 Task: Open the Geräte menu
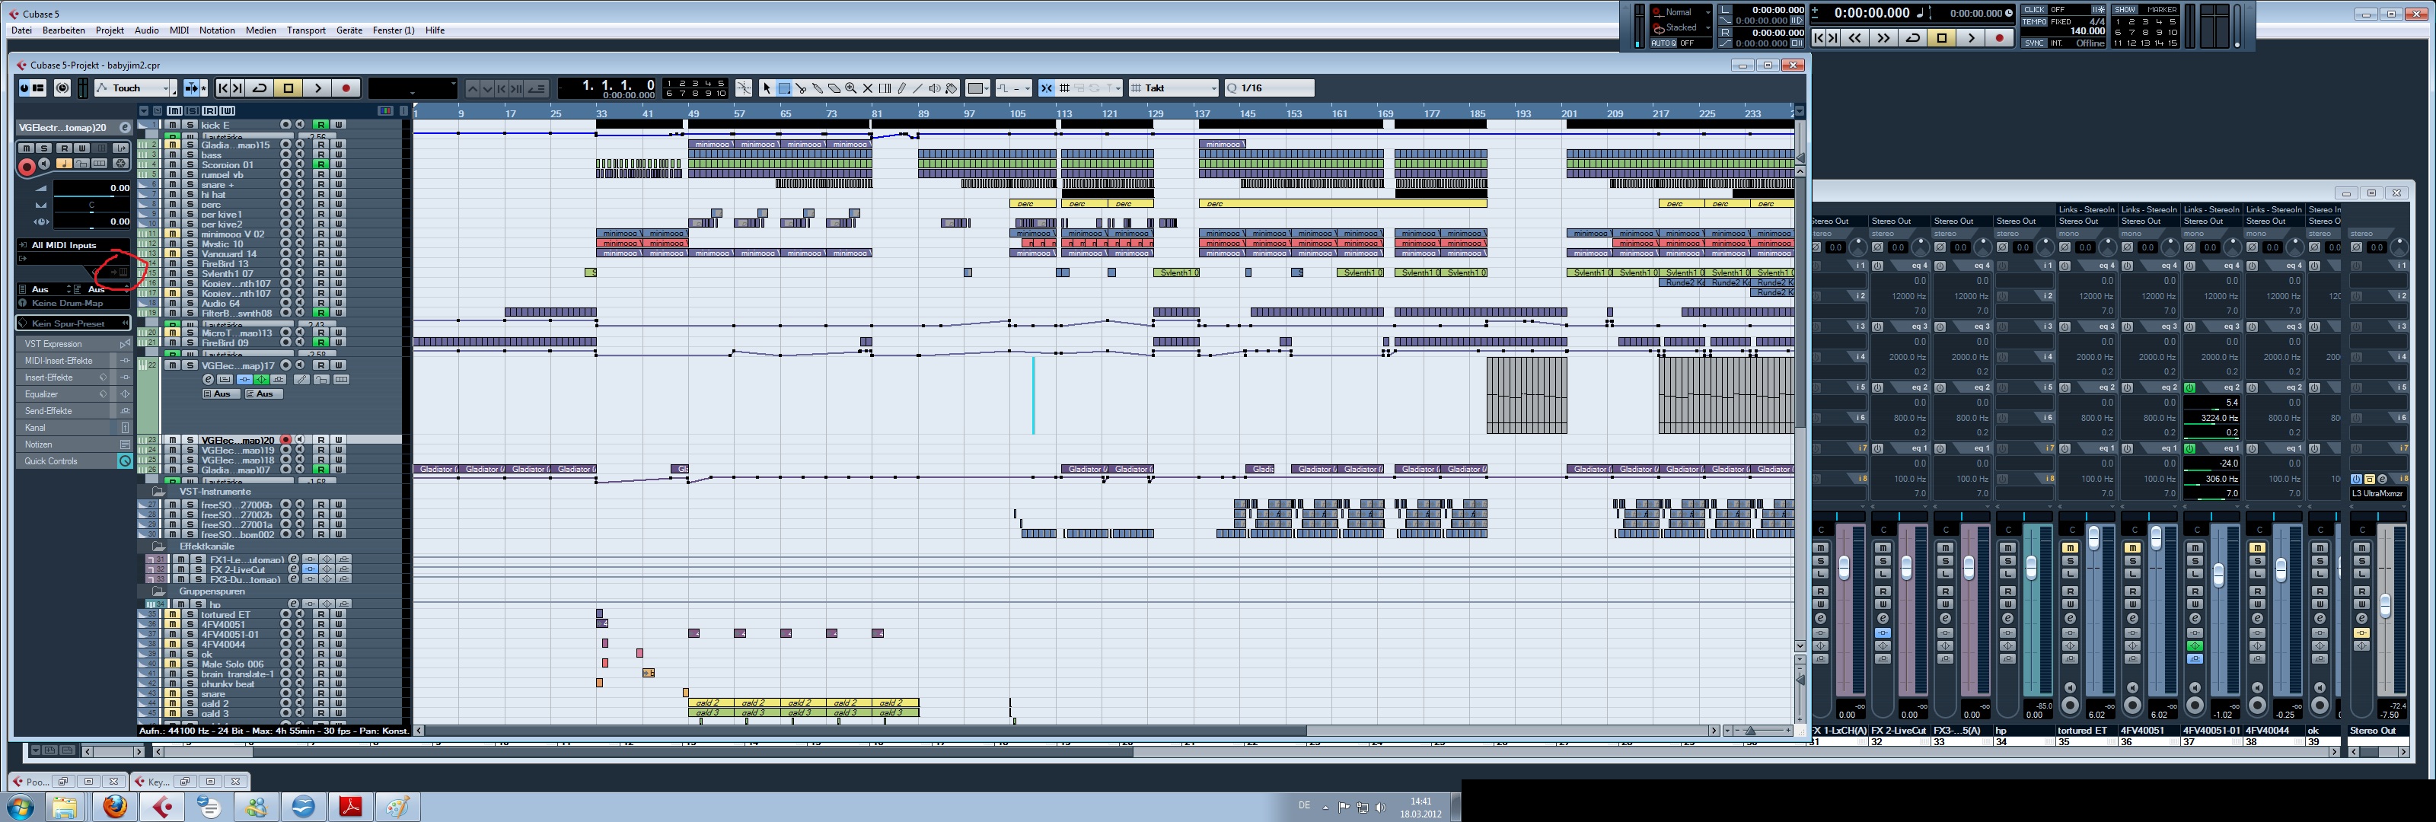pyautogui.click(x=349, y=30)
